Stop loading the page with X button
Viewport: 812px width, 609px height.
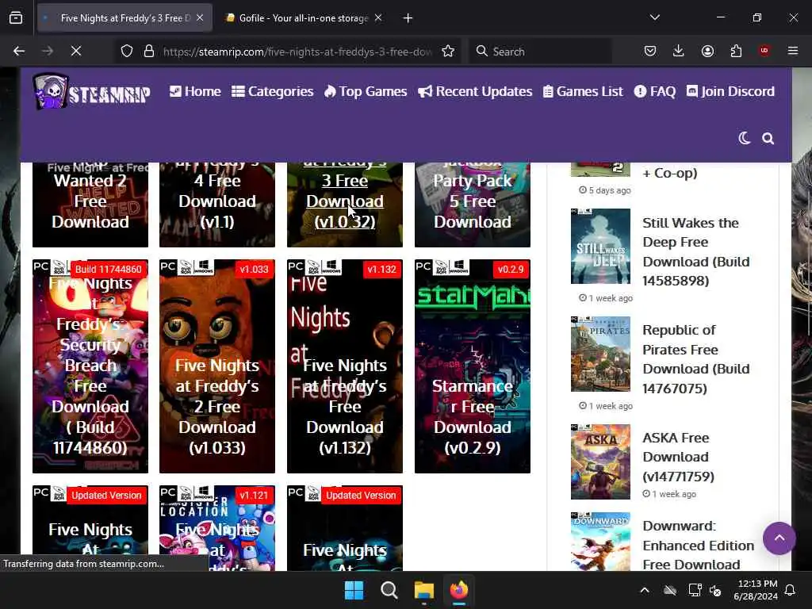[x=75, y=51]
